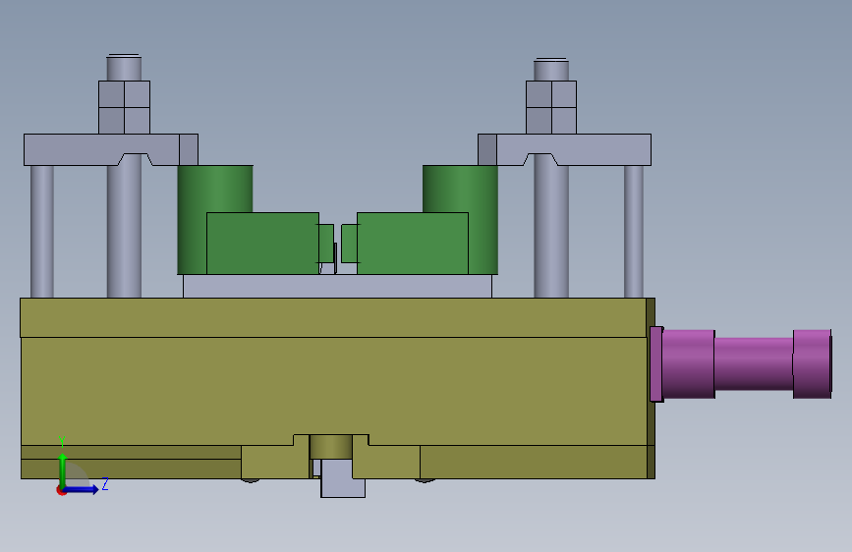Select the left green cylinder

pyautogui.click(x=214, y=189)
